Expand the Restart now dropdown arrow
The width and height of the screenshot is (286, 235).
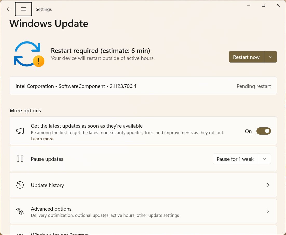tap(270, 57)
